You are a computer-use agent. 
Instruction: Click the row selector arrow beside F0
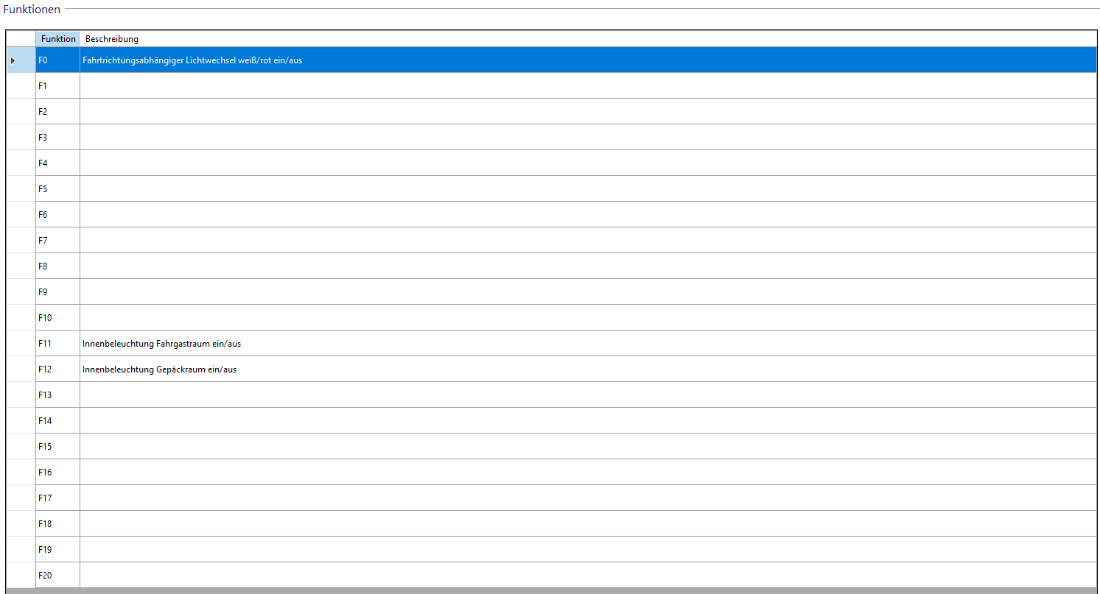(x=13, y=60)
